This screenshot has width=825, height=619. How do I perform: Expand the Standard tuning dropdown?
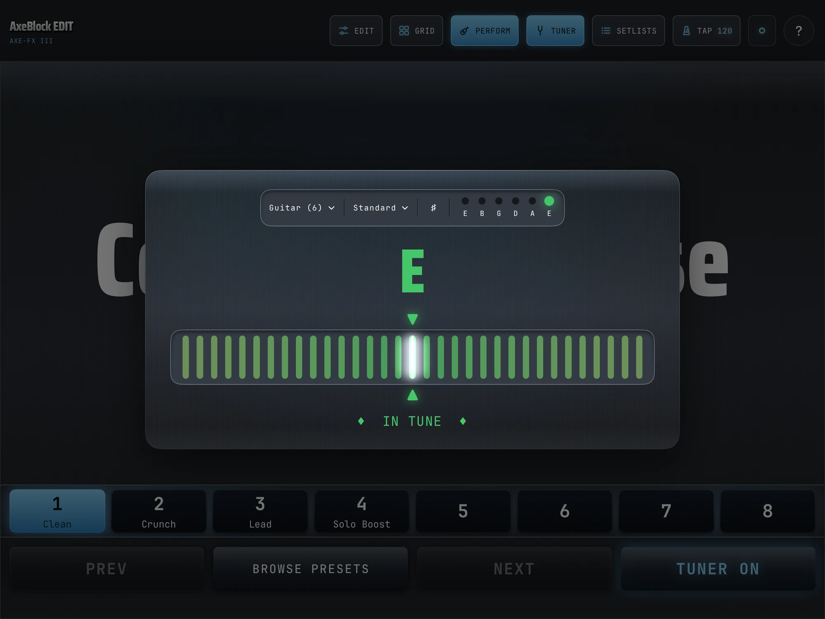pyautogui.click(x=380, y=208)
